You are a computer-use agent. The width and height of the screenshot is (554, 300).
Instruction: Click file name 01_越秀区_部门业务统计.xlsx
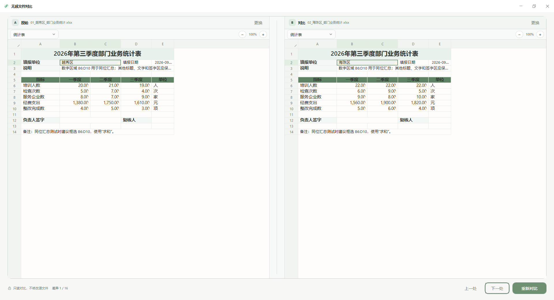tap(51, 22)
